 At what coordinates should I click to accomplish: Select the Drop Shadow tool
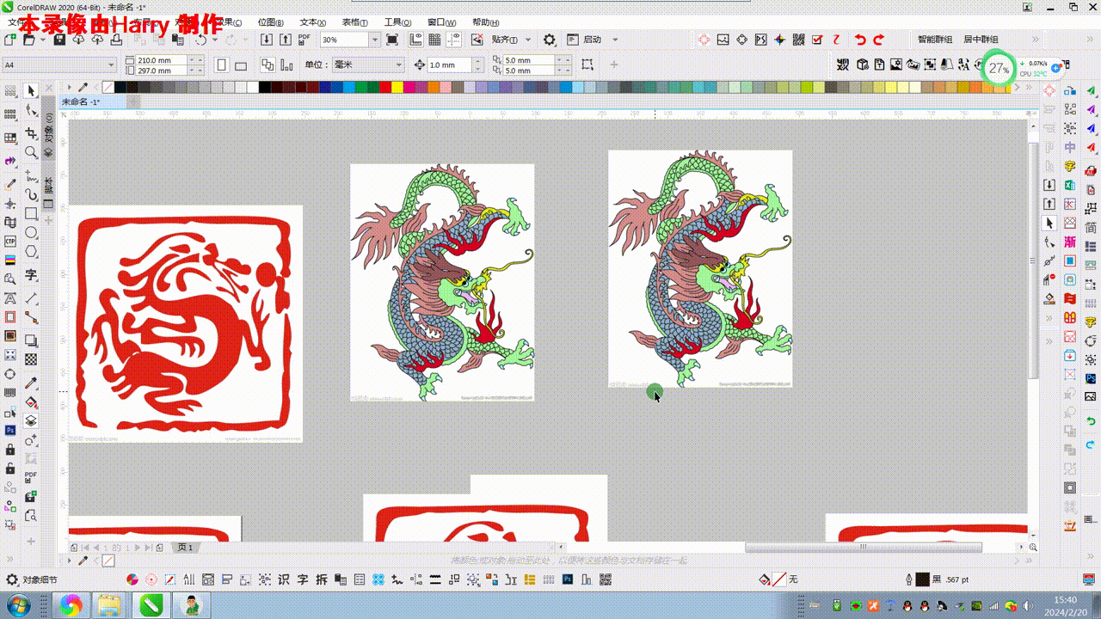31,340
